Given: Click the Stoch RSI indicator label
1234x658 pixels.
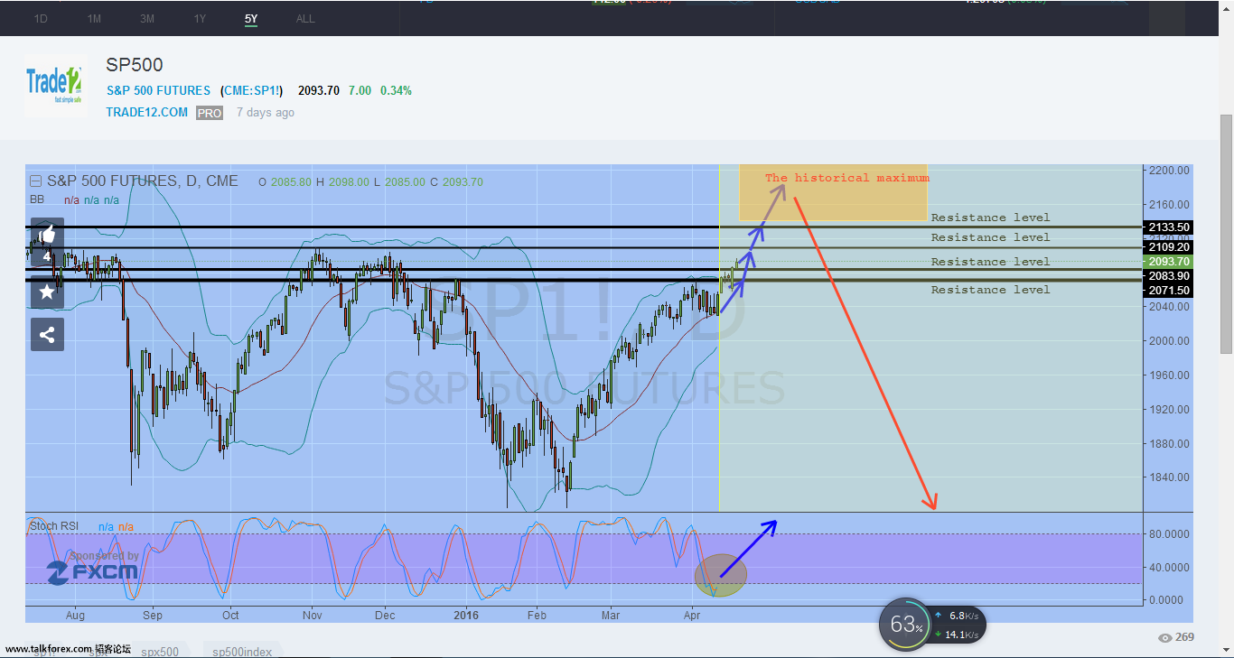Looking at the screenshot, I should (x=56, y=525).
